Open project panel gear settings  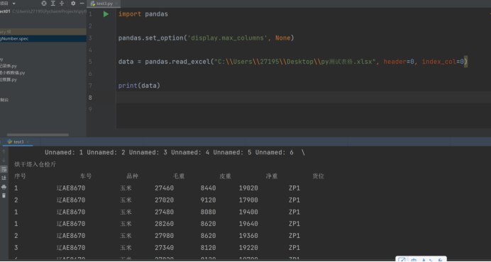click(73, 4)
